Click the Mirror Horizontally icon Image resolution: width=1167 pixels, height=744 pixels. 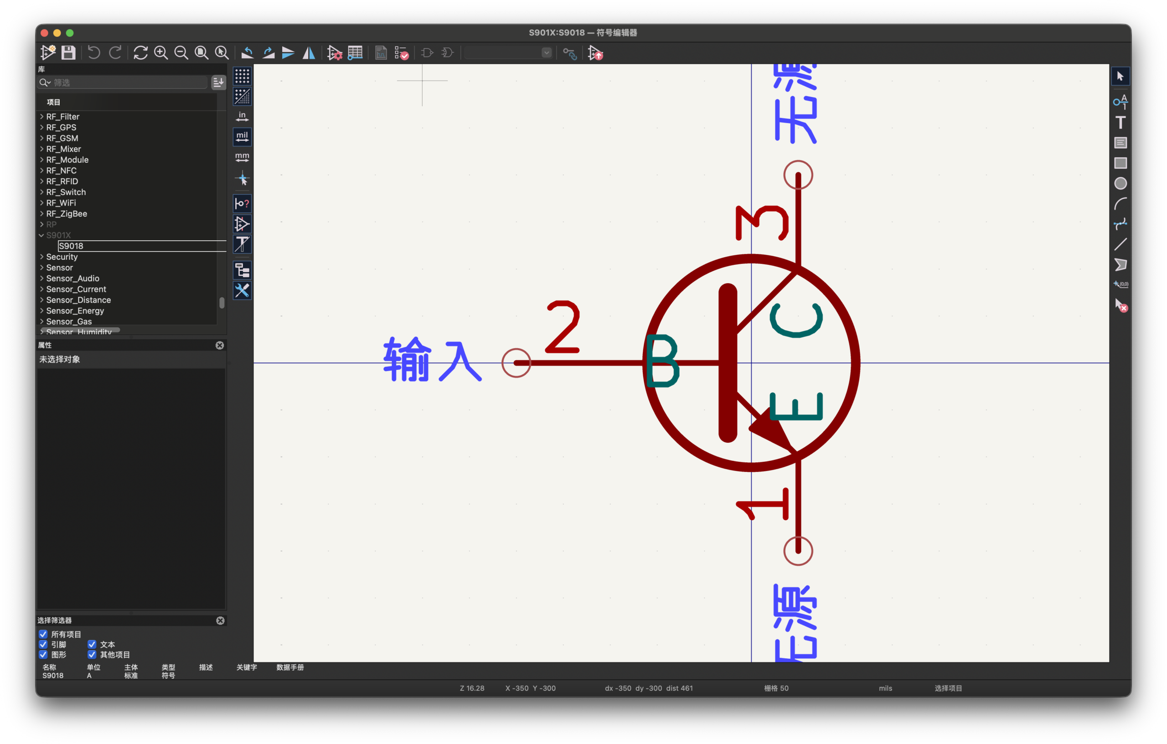coord(309,52)
